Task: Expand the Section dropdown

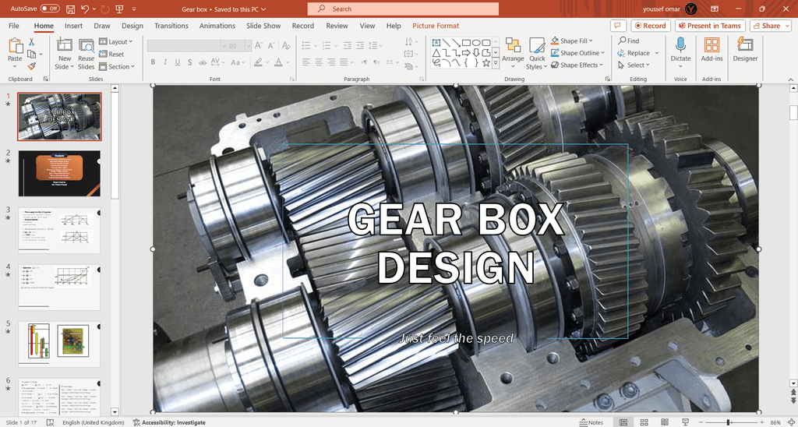Action: coord(117,67)
